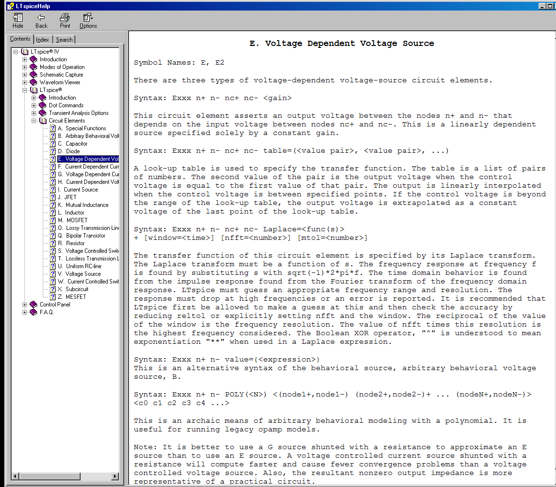Click the Uniform RC-line page icon
Image resolution: width=556 pixels, height=487 pixels.
[52, 266]
